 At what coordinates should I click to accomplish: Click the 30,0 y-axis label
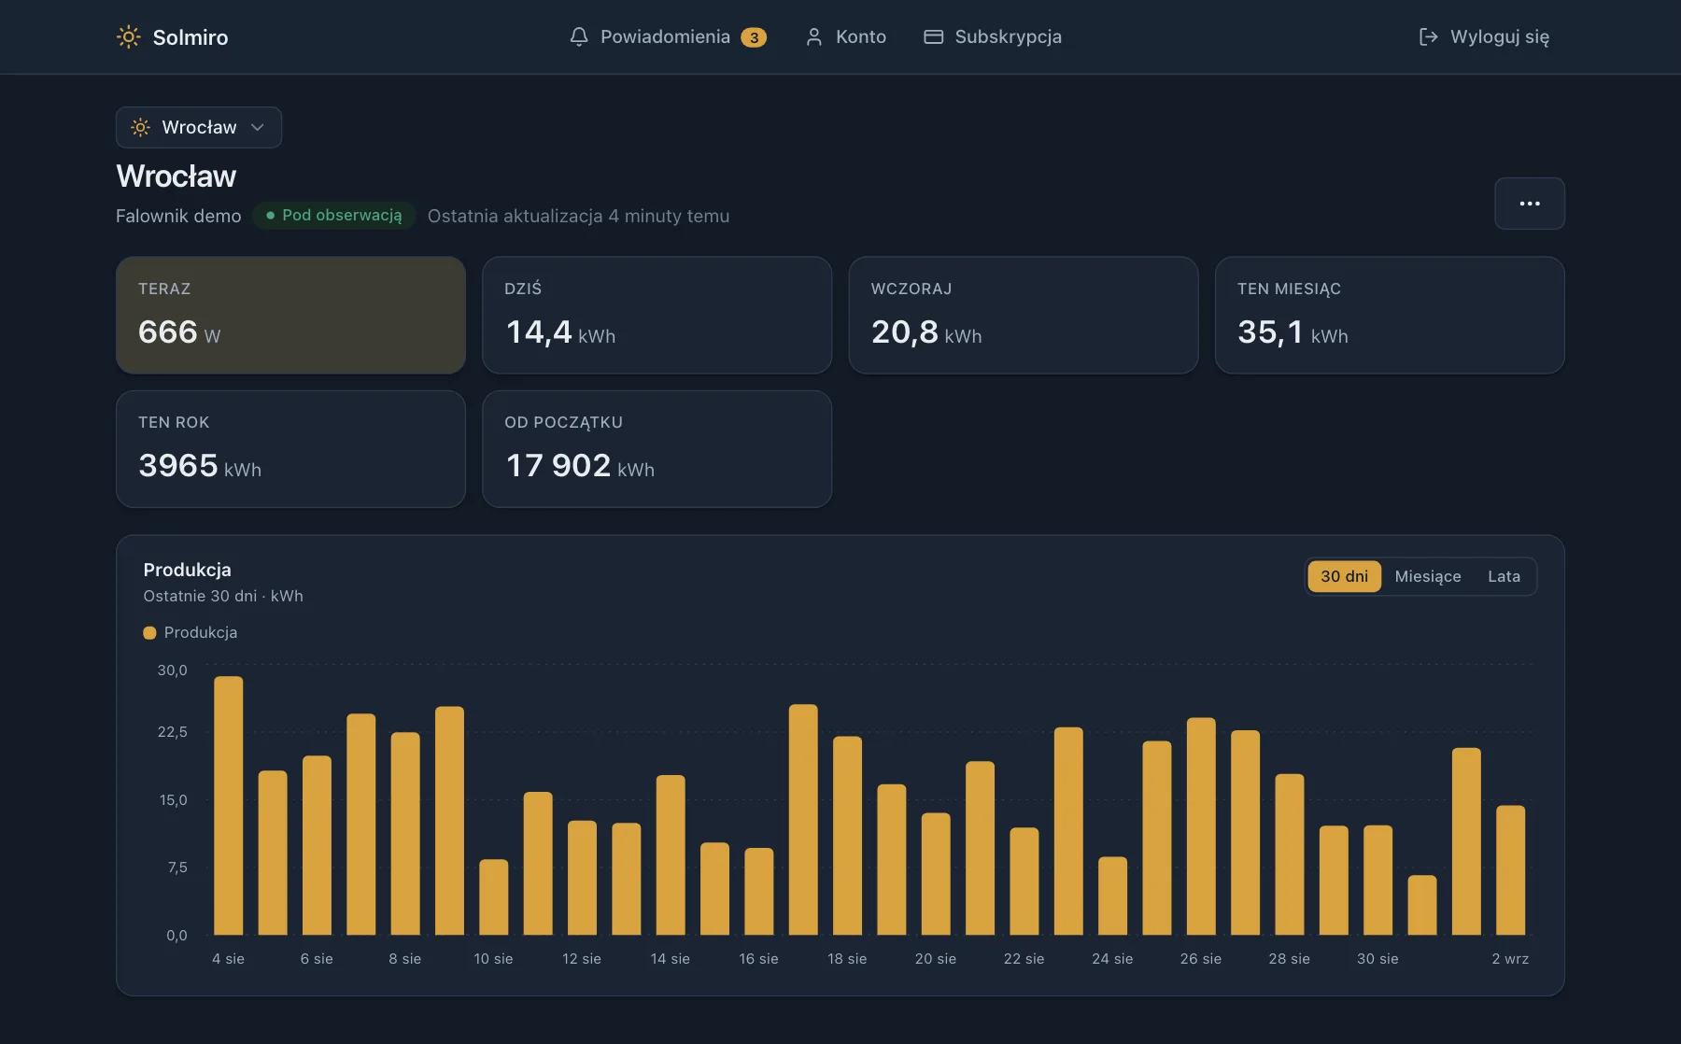point(172,670)
